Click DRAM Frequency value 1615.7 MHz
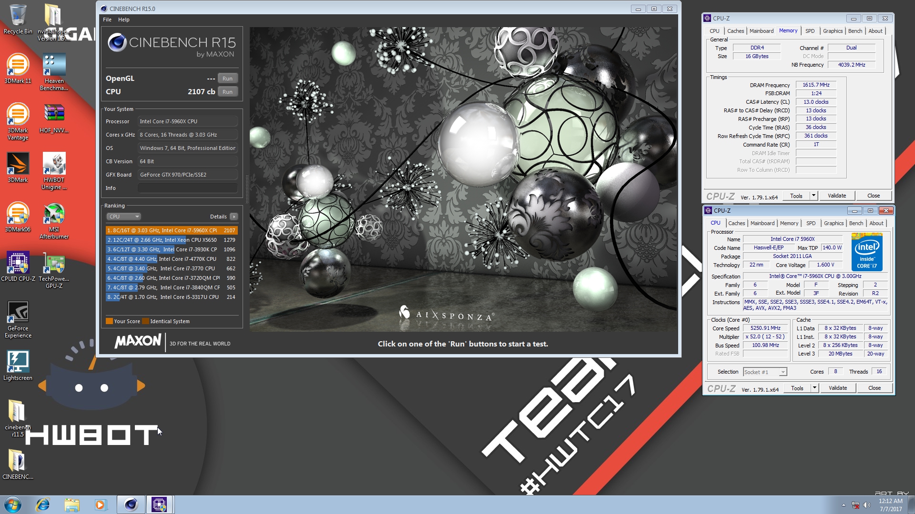Screen dimensions: 915x514 pos(816,85)
